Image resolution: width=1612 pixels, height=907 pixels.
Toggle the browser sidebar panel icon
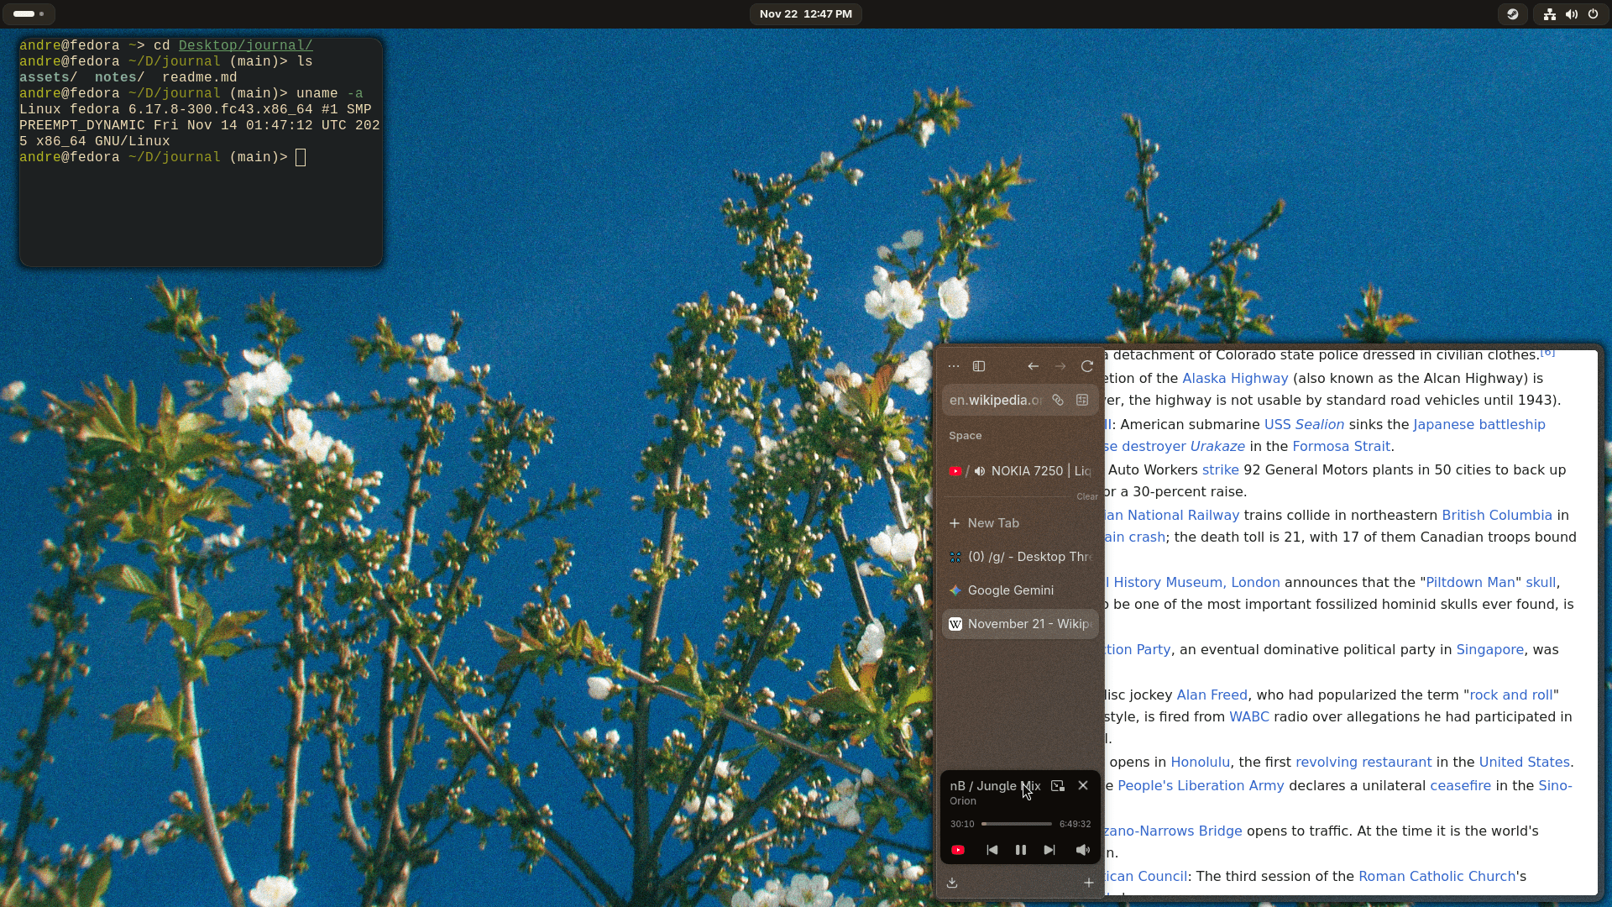pos(979,366)
